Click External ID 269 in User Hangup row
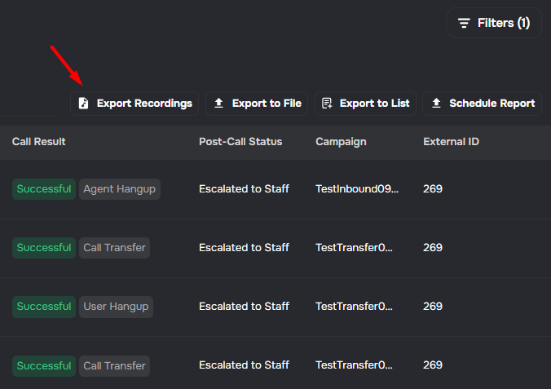 tap(433, 307)
